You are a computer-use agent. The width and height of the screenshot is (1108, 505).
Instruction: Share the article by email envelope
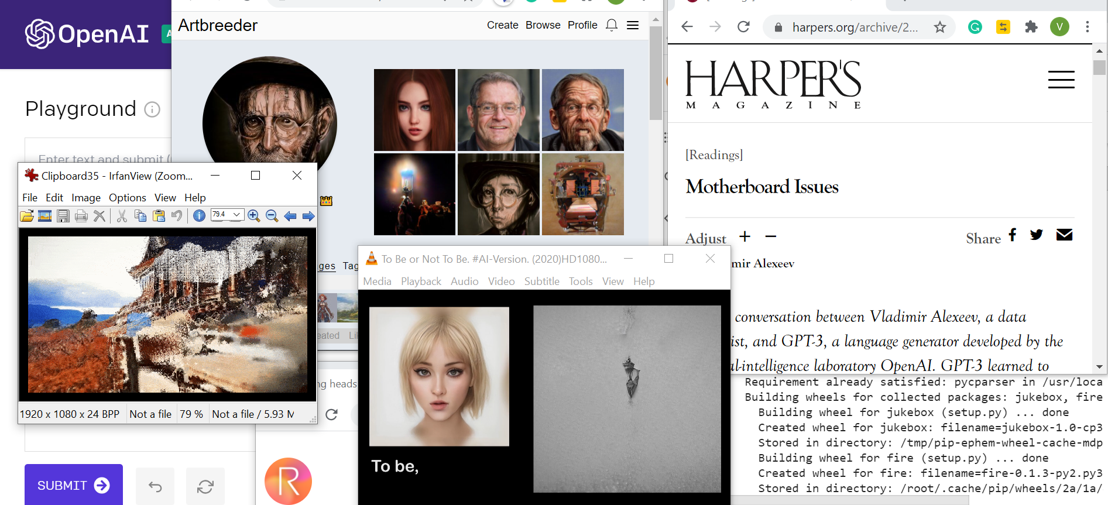(1064, 235)
